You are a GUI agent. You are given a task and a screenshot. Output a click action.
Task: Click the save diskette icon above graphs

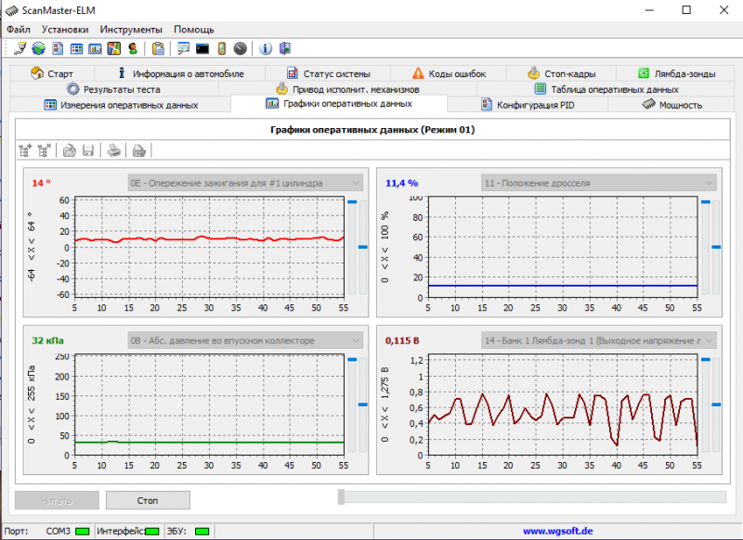tap(87, 149)
